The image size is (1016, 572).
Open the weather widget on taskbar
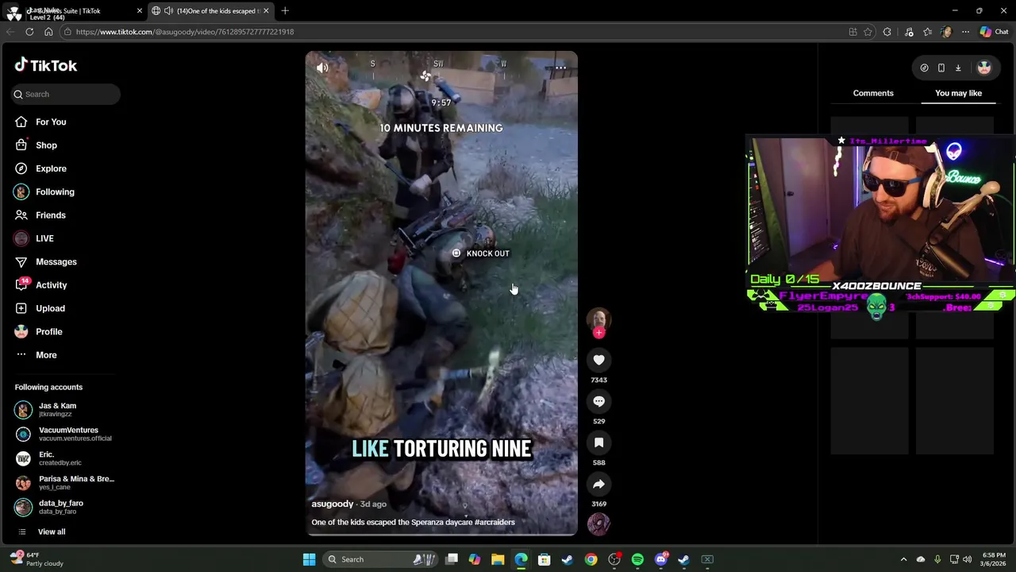click(x=36, y=559)
